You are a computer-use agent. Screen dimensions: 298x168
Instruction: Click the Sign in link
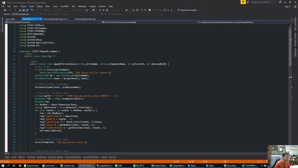[x=288, y=7]
